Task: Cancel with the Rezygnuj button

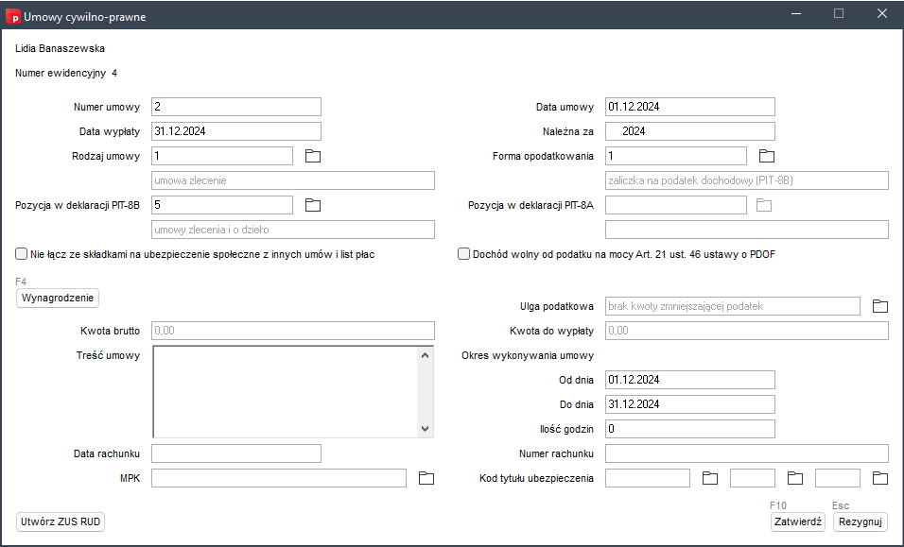Action: [x=861, y=521]
